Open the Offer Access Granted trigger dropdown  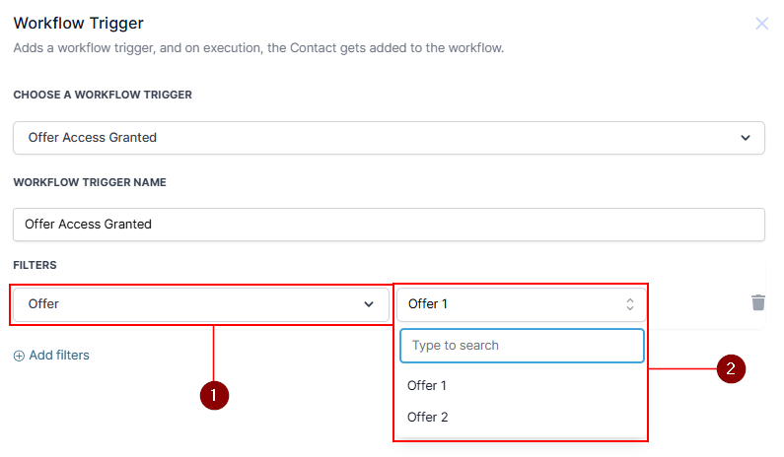(389, 138)
